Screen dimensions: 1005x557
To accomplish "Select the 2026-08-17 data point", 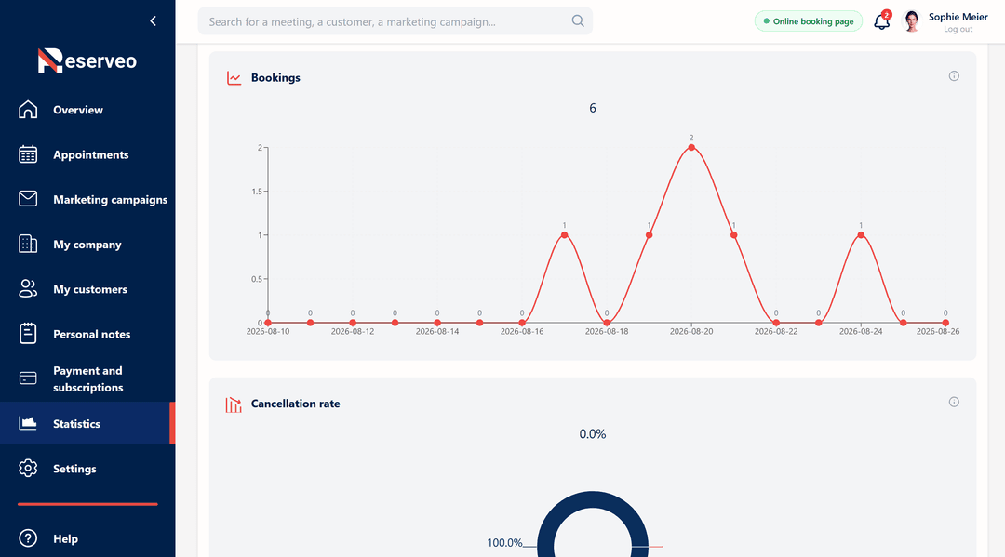I will 564,235.
